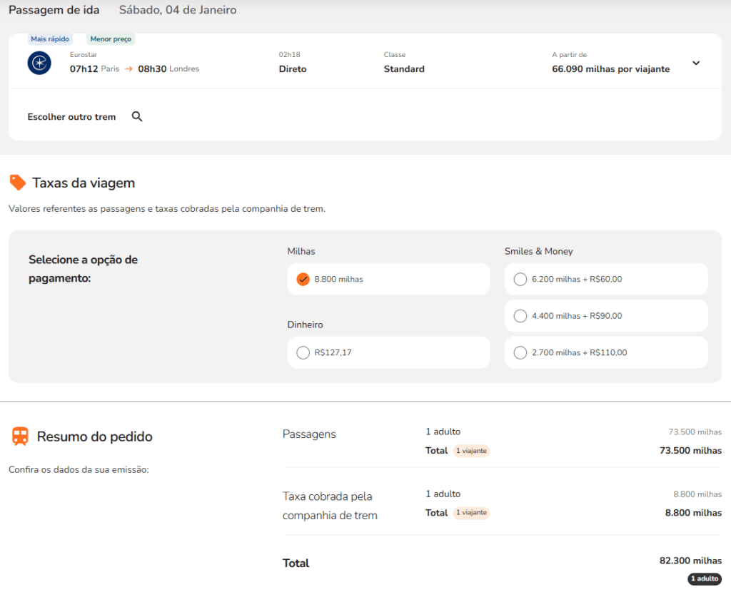The width and height of the screenshot is (731, 592).
Task: Click the Eurostar logo icon
Action: 39,63
